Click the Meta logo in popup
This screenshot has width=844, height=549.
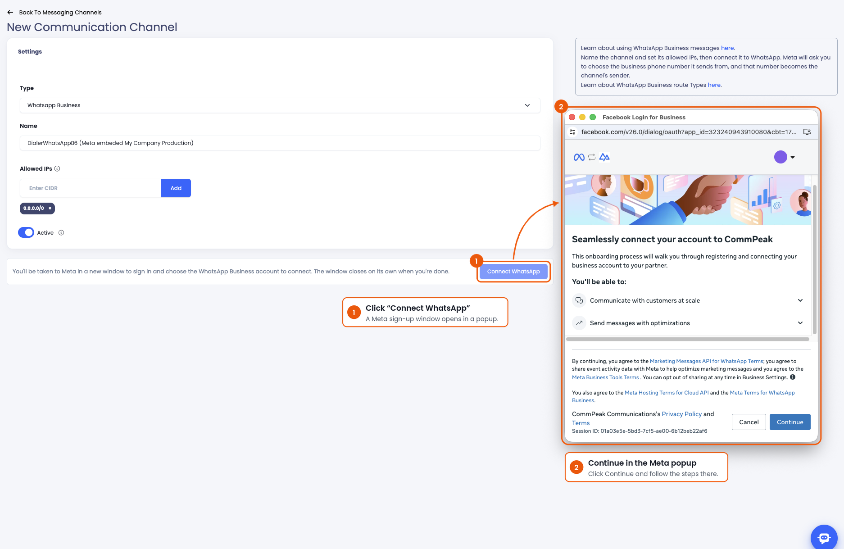[x=579, y=157]
